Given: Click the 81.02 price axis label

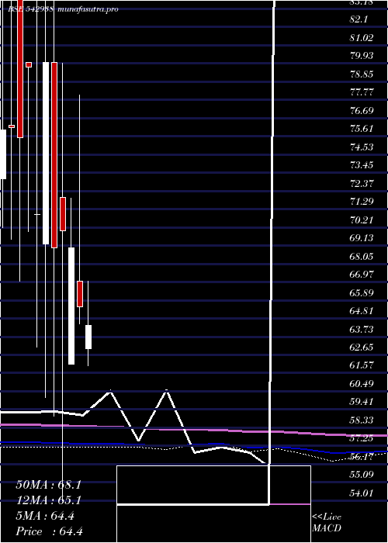Looking at the screenshot, I should [x=362, y=38].
